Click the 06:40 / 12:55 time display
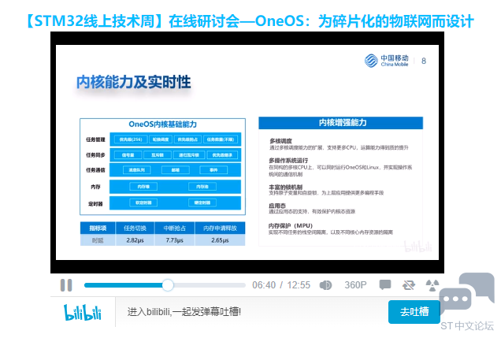Image resolution: width=501 pixels, height=338 pixels. point(281,285)
